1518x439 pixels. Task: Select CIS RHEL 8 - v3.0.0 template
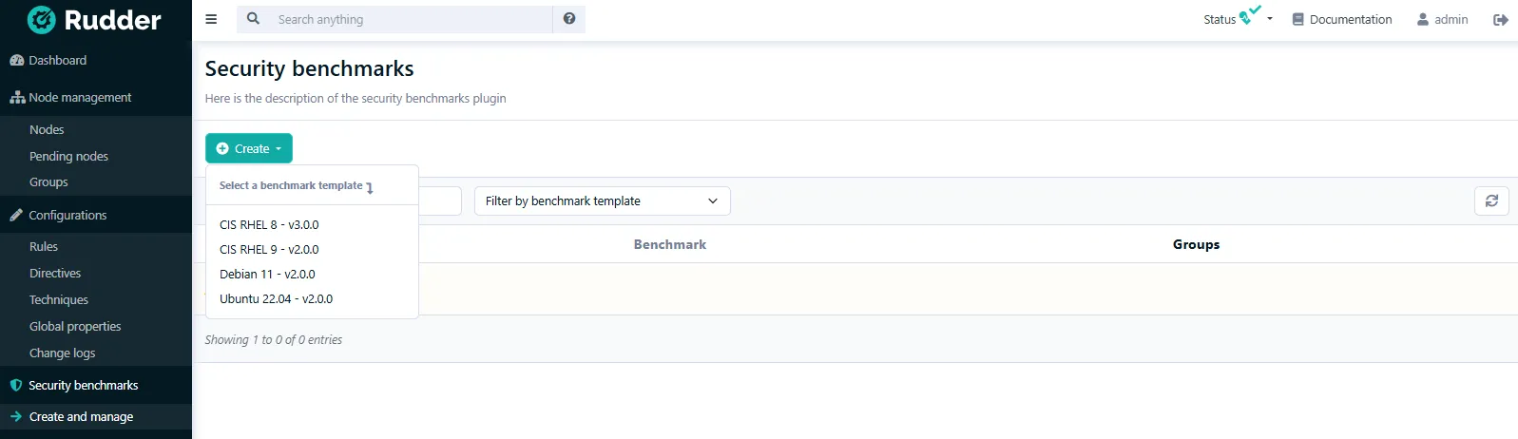pyautogui.click(x=269, y=225)
